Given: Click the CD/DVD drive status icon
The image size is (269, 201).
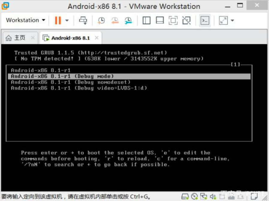Looking at the screenshot, I should tap(194, 197).
